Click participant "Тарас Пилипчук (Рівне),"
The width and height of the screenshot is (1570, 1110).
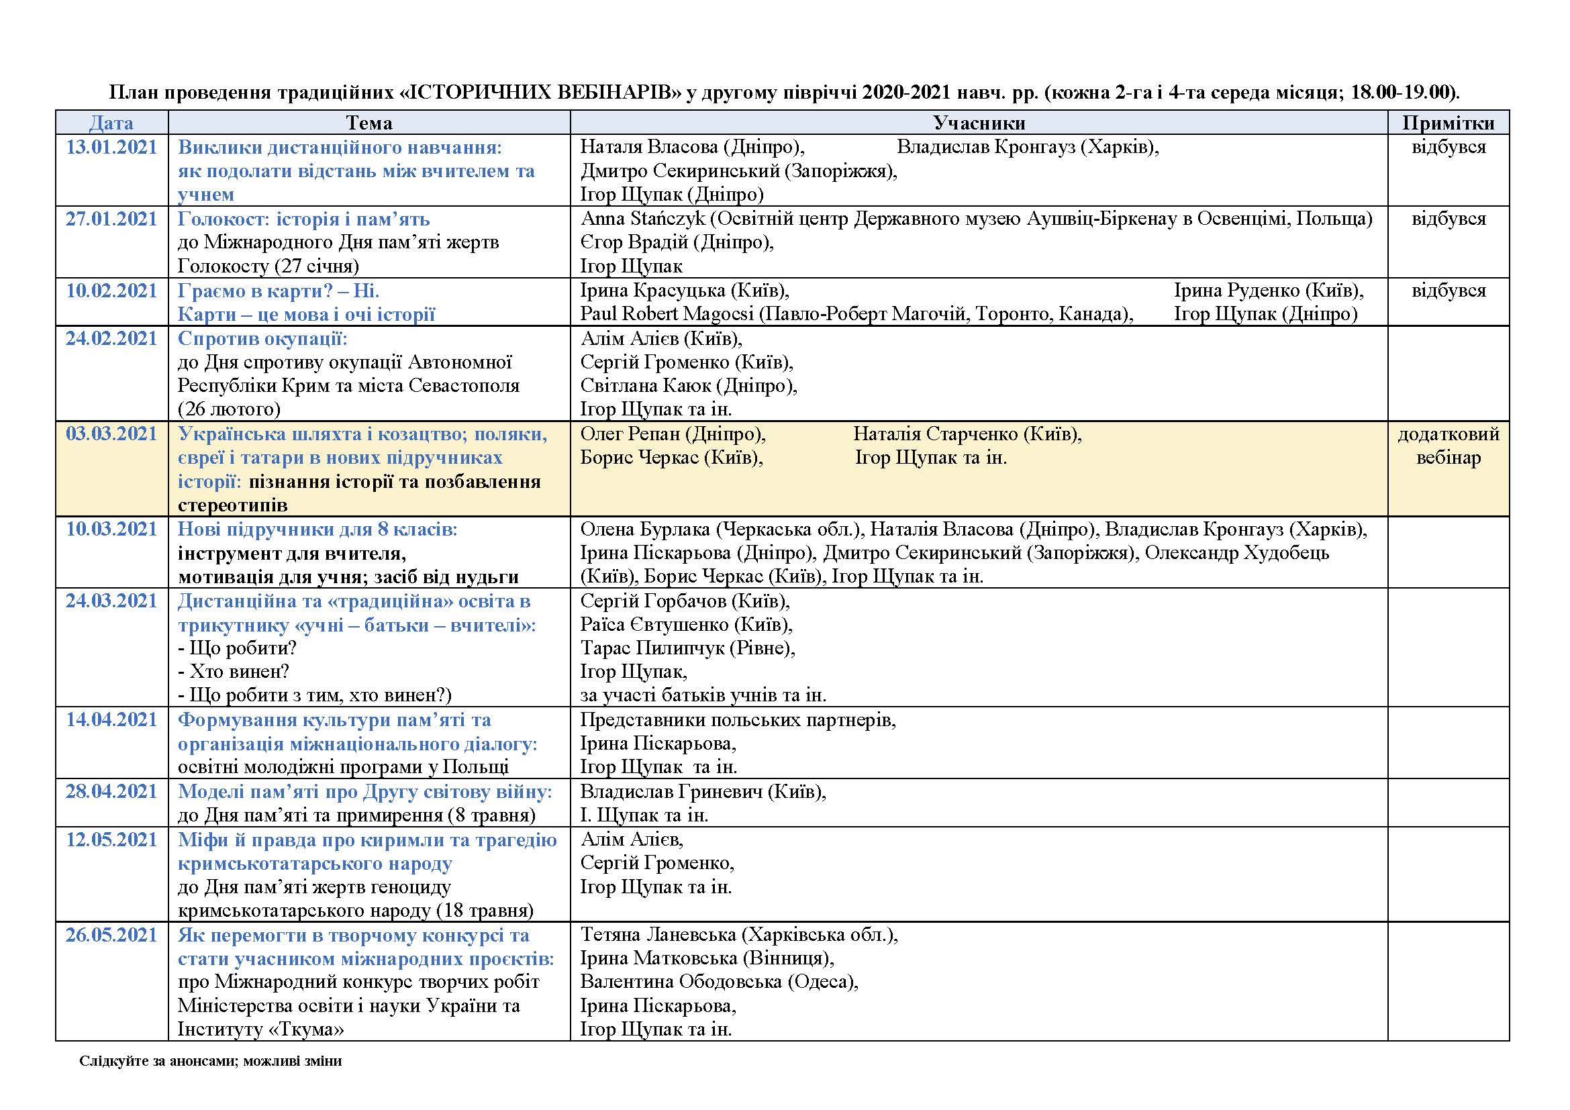[688, 648]
